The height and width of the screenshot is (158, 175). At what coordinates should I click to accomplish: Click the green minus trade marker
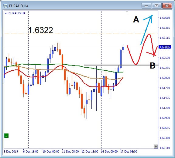(x=6, y=136)
